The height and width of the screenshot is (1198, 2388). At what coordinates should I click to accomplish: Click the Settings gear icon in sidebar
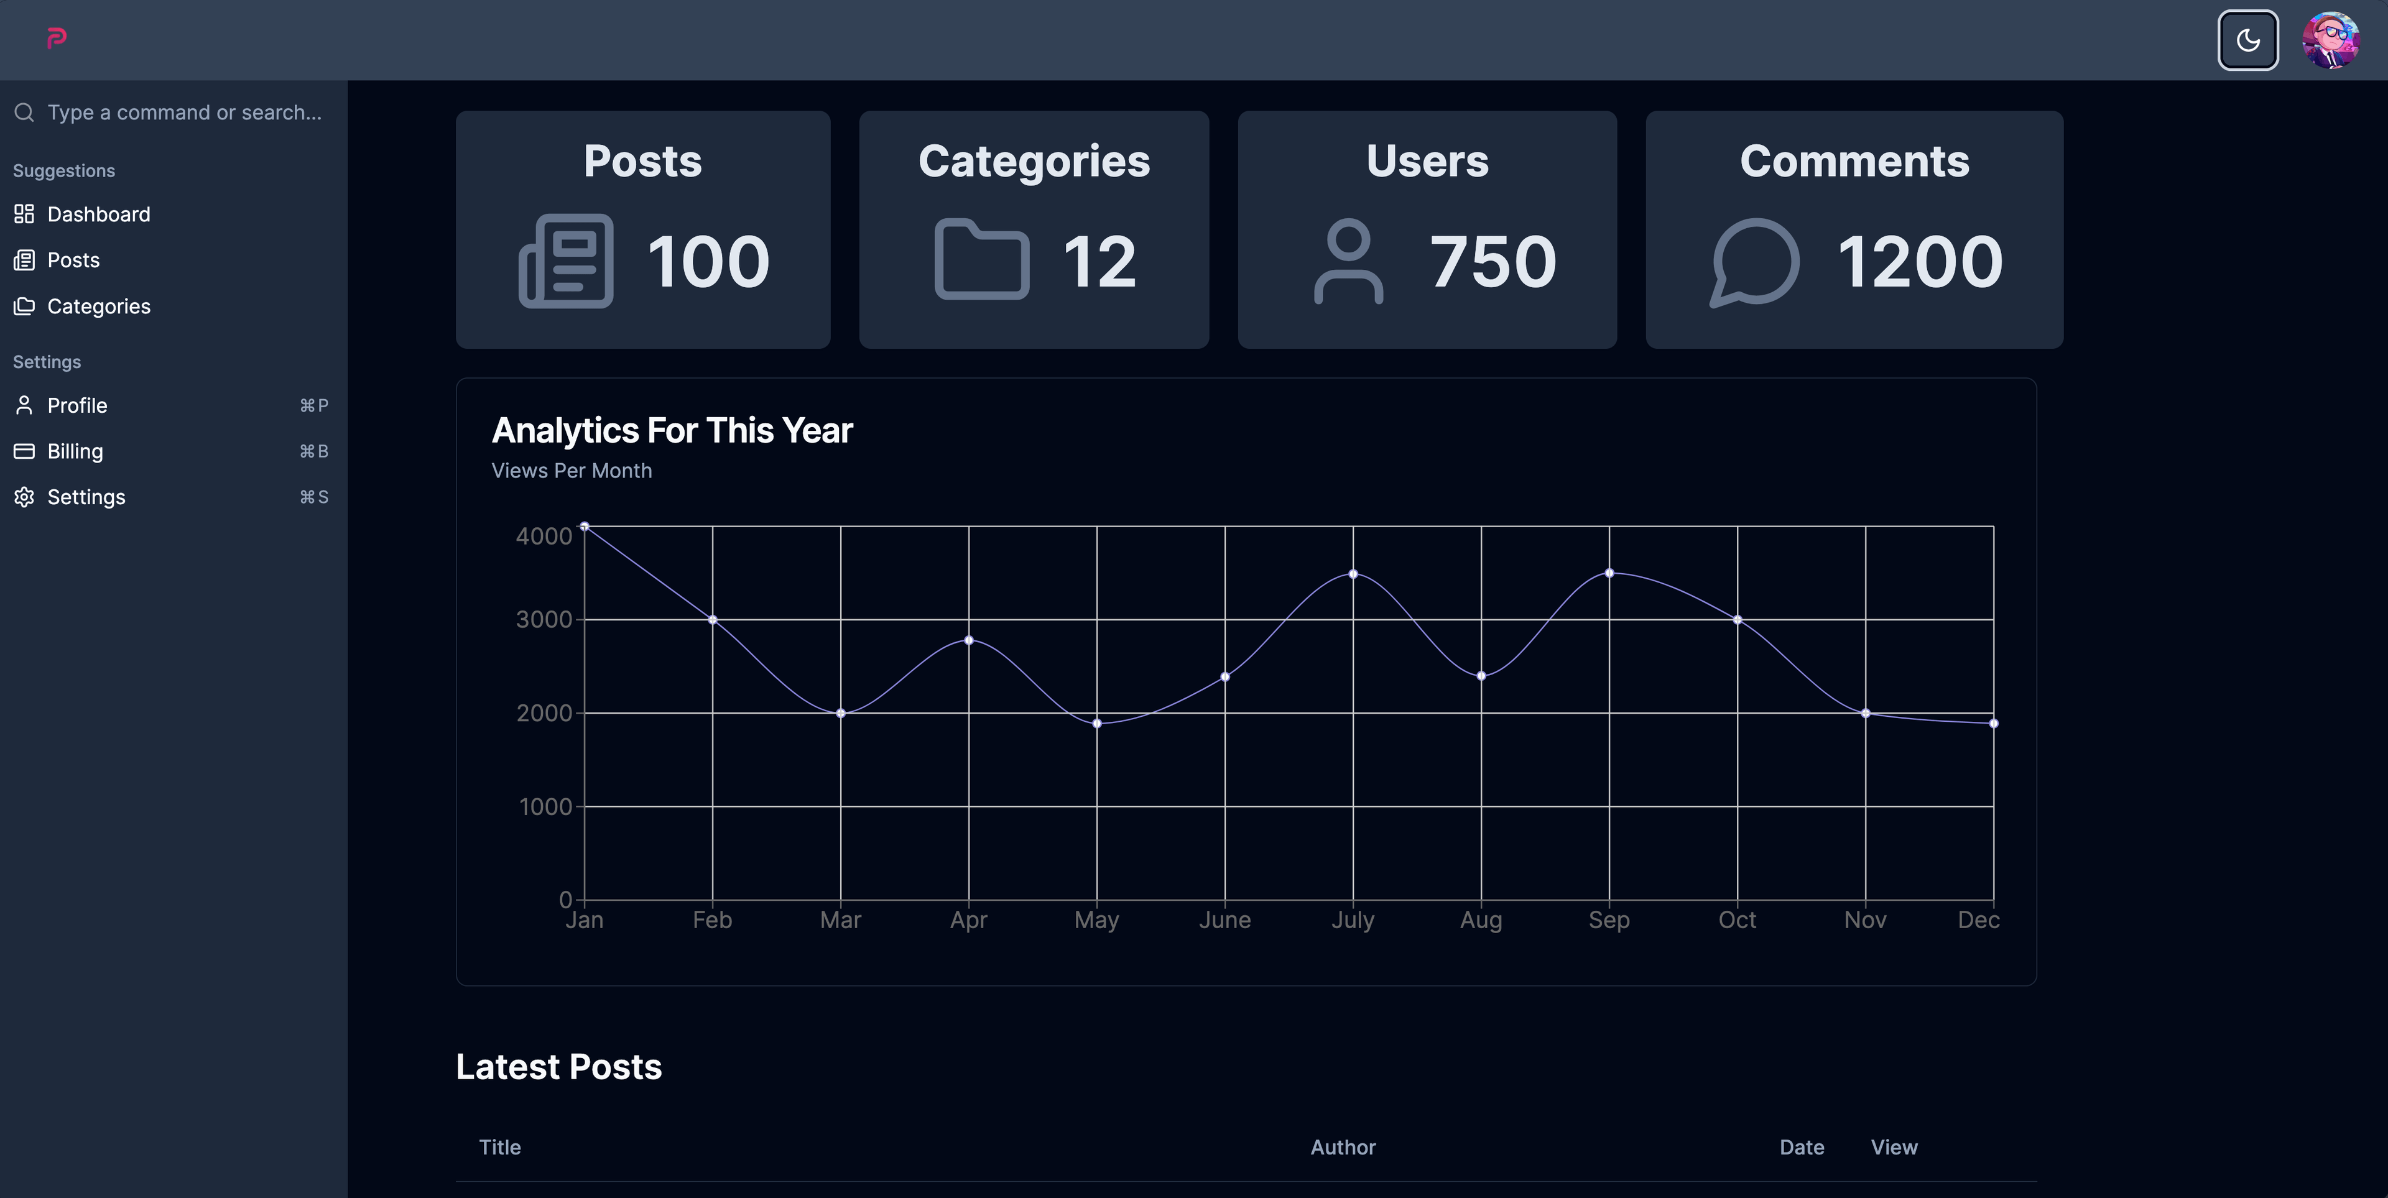pyautogui.click(x=24, y=497)
